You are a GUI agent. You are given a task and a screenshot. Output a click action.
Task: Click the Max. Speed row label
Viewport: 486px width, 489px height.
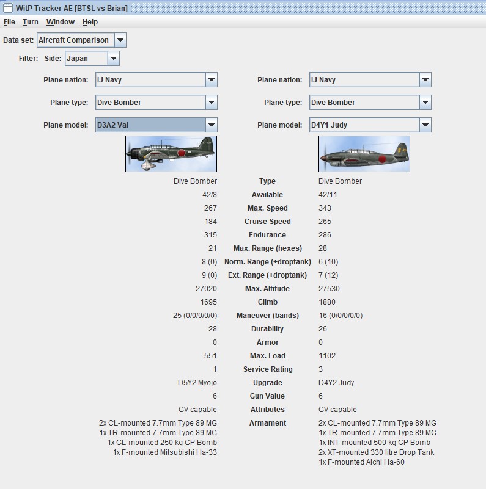point(268,208)
